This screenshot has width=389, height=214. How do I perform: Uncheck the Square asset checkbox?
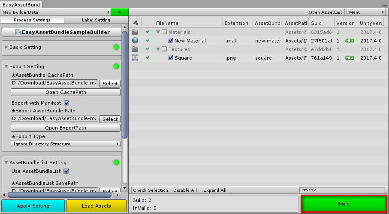pos(170,57)
